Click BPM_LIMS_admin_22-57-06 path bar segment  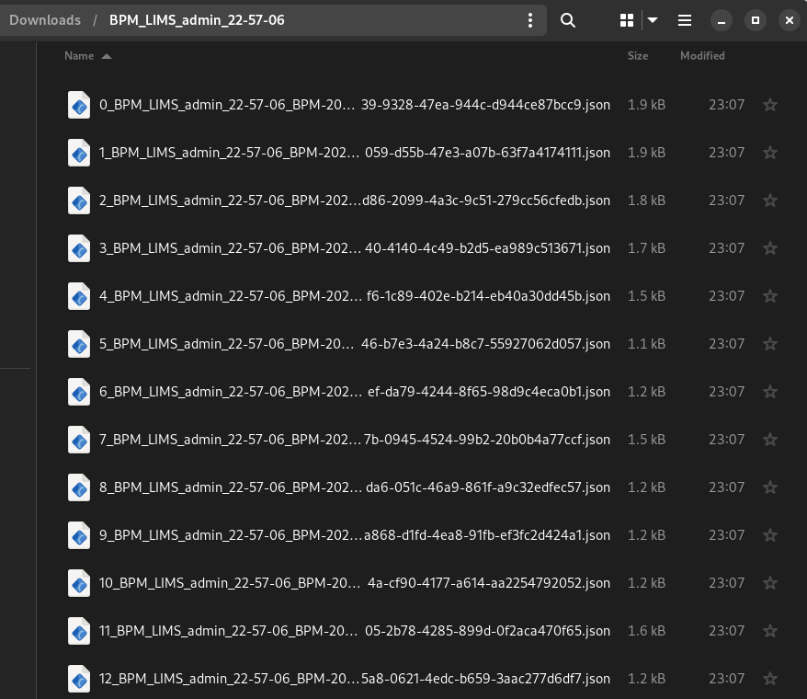point(197,20)
